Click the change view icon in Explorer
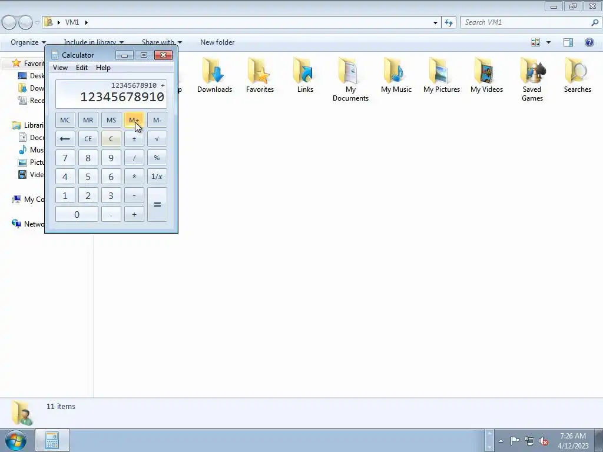 tap(535, 42)
